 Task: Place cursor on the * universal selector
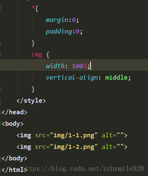coord(33,7)
